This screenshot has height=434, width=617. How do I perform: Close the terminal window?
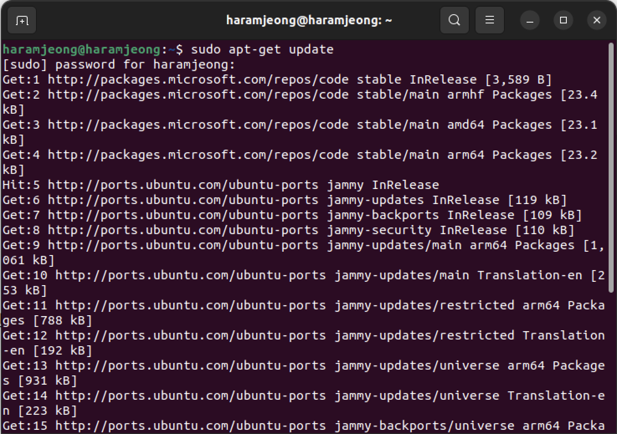597,20
